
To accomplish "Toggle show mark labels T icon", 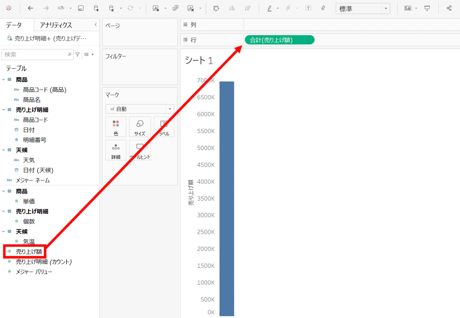I will click(x=308, y=8).
